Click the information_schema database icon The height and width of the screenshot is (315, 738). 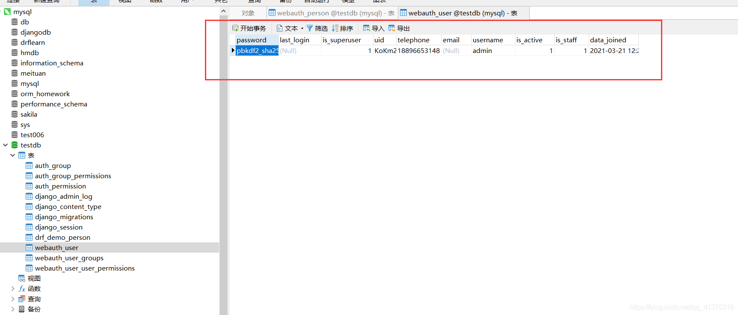coord(15,63)
